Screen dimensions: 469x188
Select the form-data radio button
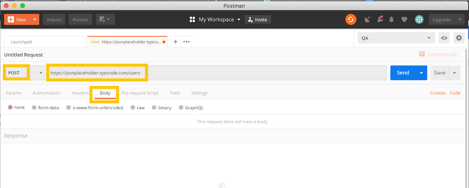point(34,107)
